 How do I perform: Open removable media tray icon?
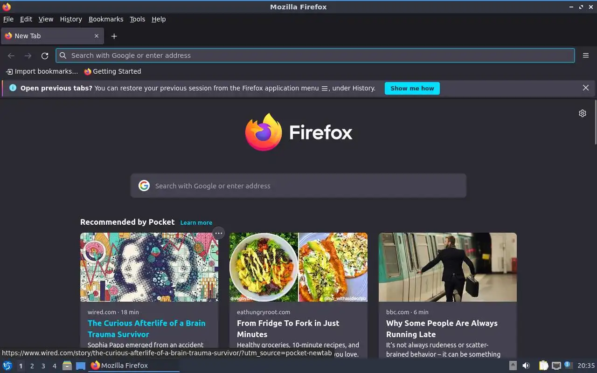[x=513, y=366]
